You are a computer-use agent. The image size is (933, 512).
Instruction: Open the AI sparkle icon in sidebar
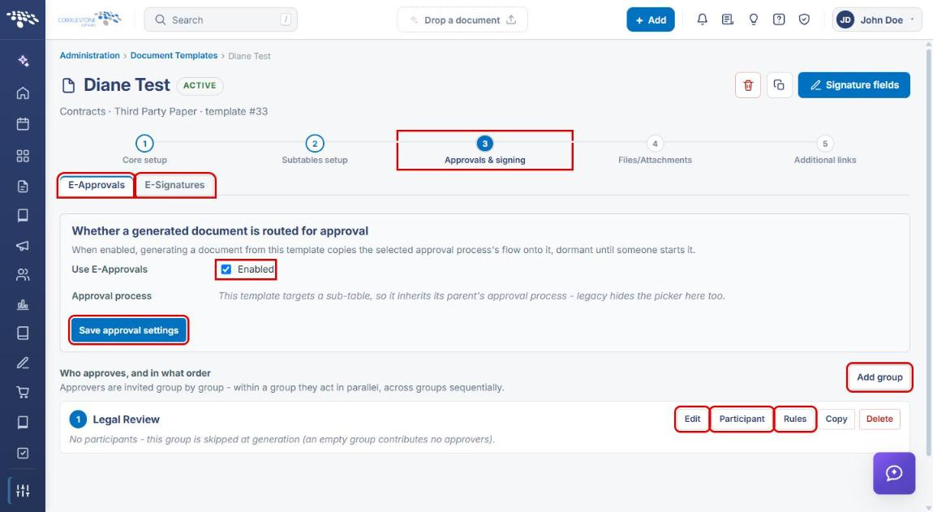[x=23, y=61]
